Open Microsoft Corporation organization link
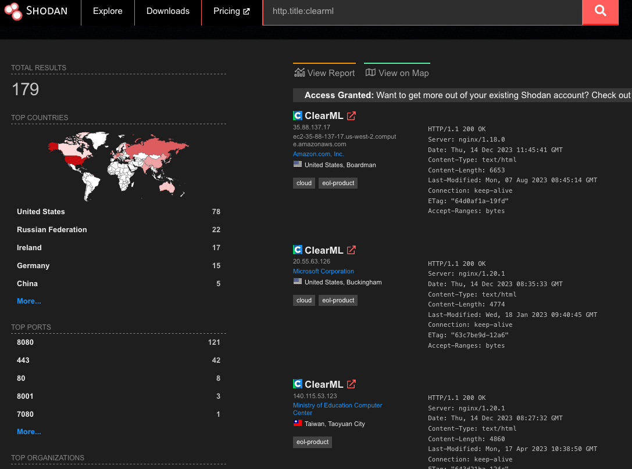 [323, 271]
